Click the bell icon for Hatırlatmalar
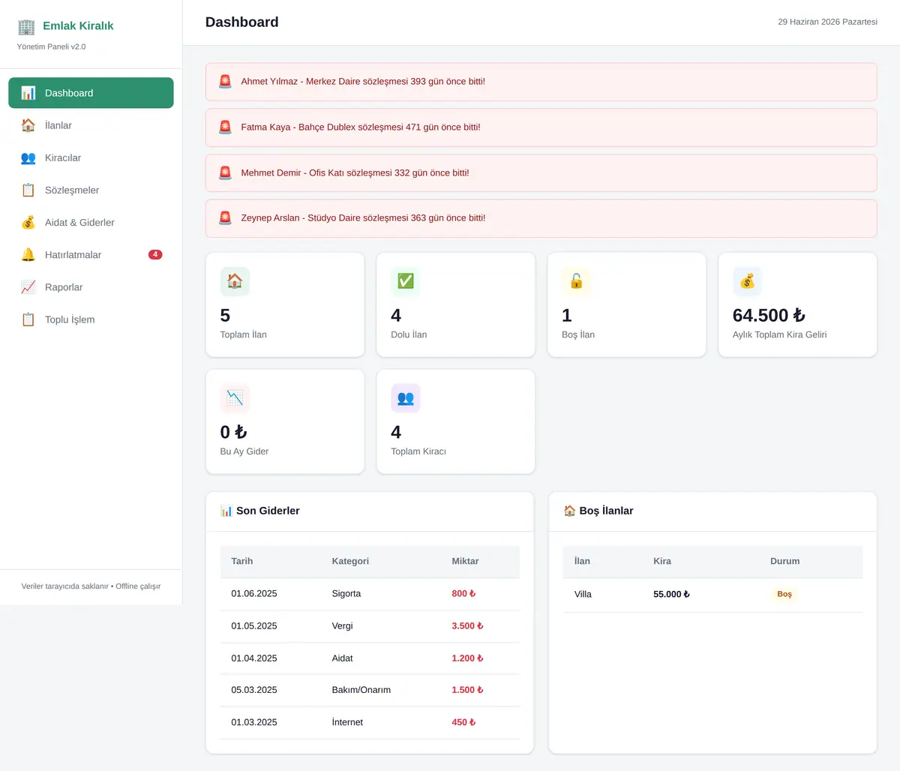 coord(28,255)
